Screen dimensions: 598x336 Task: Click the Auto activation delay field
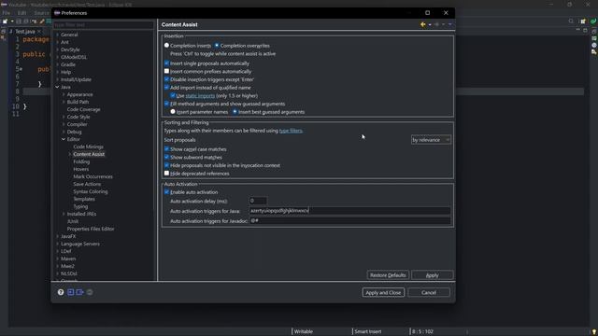point(258,201)
